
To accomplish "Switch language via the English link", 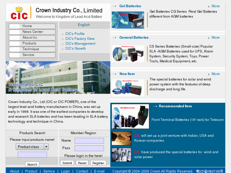I will coord(84,25).
